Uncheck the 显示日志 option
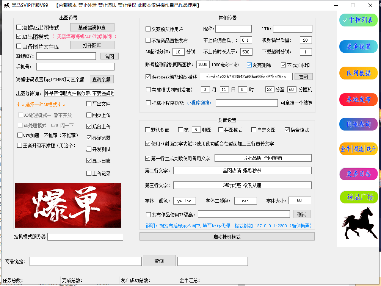381x286 pixels. (x=89, y=160)
